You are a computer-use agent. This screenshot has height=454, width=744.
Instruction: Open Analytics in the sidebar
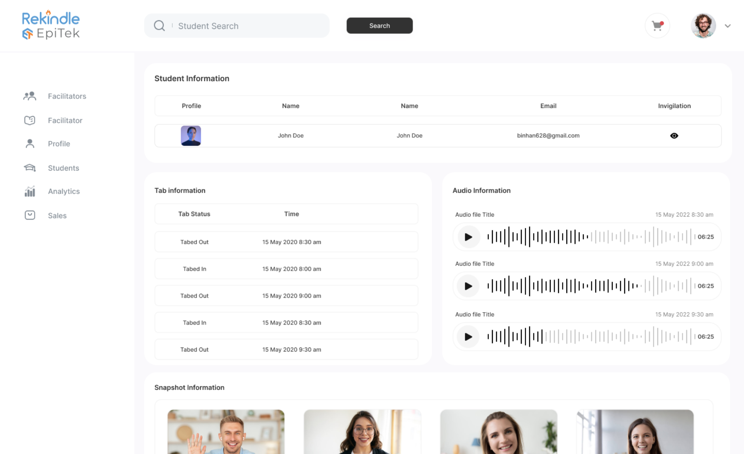tap(64, 191)
